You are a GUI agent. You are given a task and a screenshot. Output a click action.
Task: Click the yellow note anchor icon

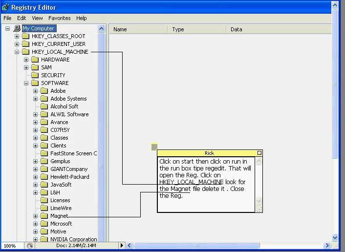pyautogui.click(x=154, y=147)
